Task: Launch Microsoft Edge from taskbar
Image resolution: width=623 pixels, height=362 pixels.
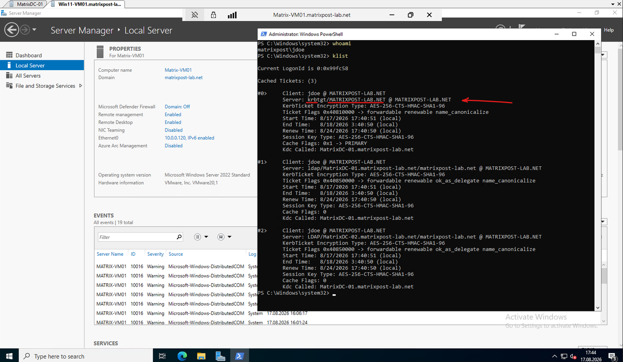Action: click(182, 356)
